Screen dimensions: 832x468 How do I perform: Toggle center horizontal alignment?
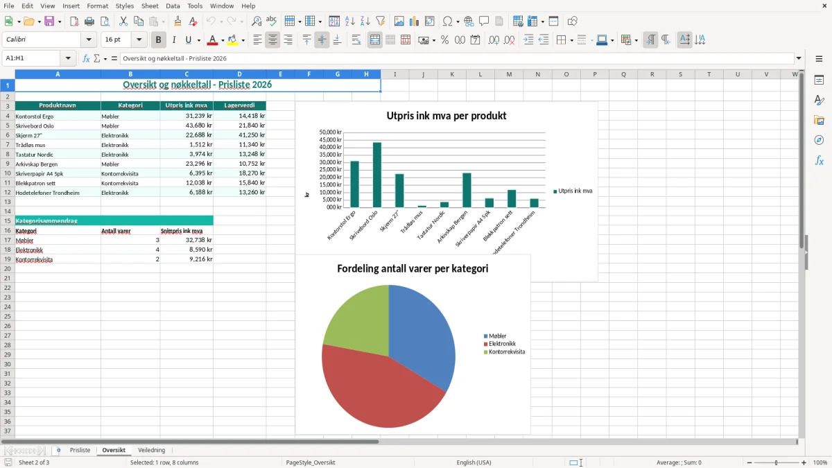[x=272, y=40]
